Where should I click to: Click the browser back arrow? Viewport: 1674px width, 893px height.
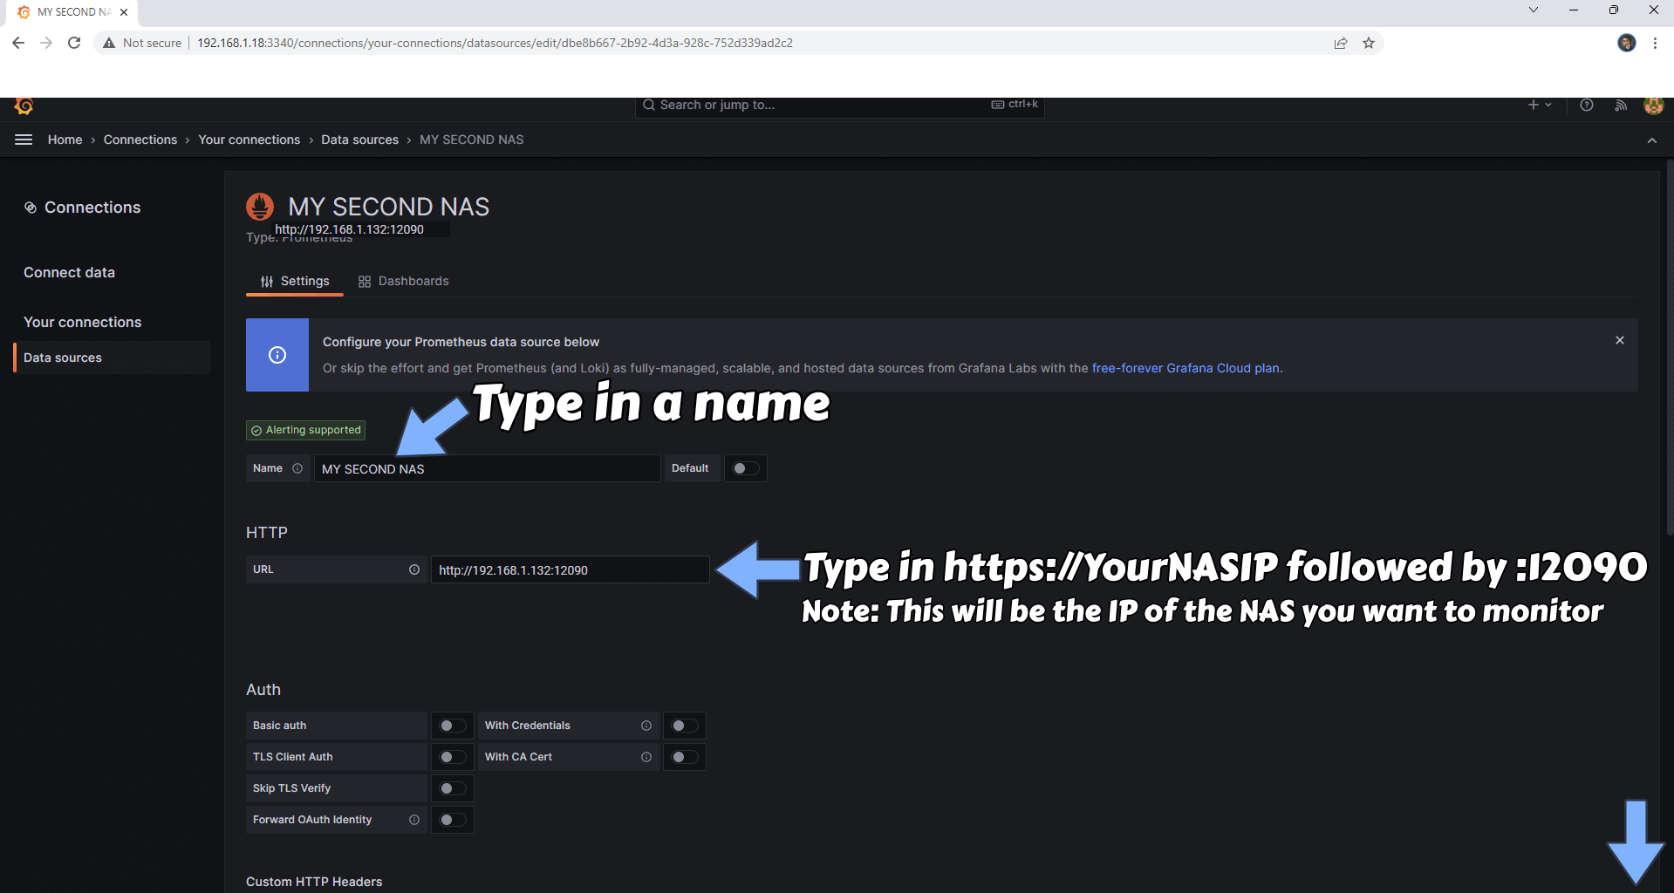(18, 43)
